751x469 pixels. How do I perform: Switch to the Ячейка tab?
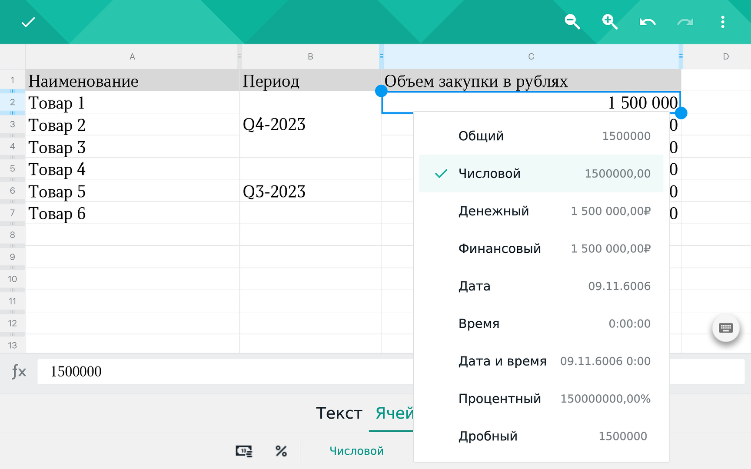394,413
